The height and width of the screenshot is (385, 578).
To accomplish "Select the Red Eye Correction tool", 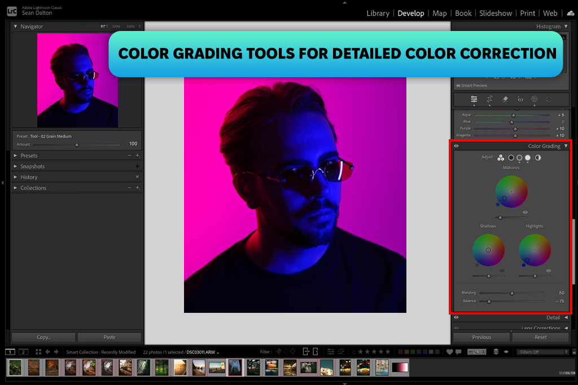I will (x=520, y=99).
